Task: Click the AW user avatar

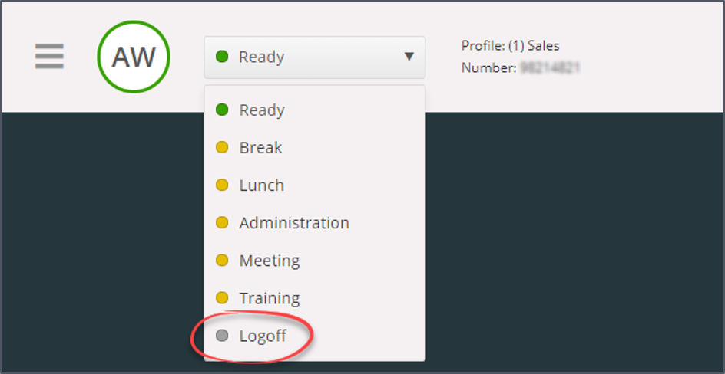Action: [134, 57]
